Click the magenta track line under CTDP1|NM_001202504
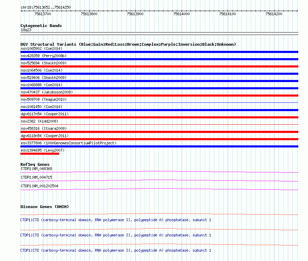Image resolution: width=308 pixels, height=261 pixels. [159, 189]
